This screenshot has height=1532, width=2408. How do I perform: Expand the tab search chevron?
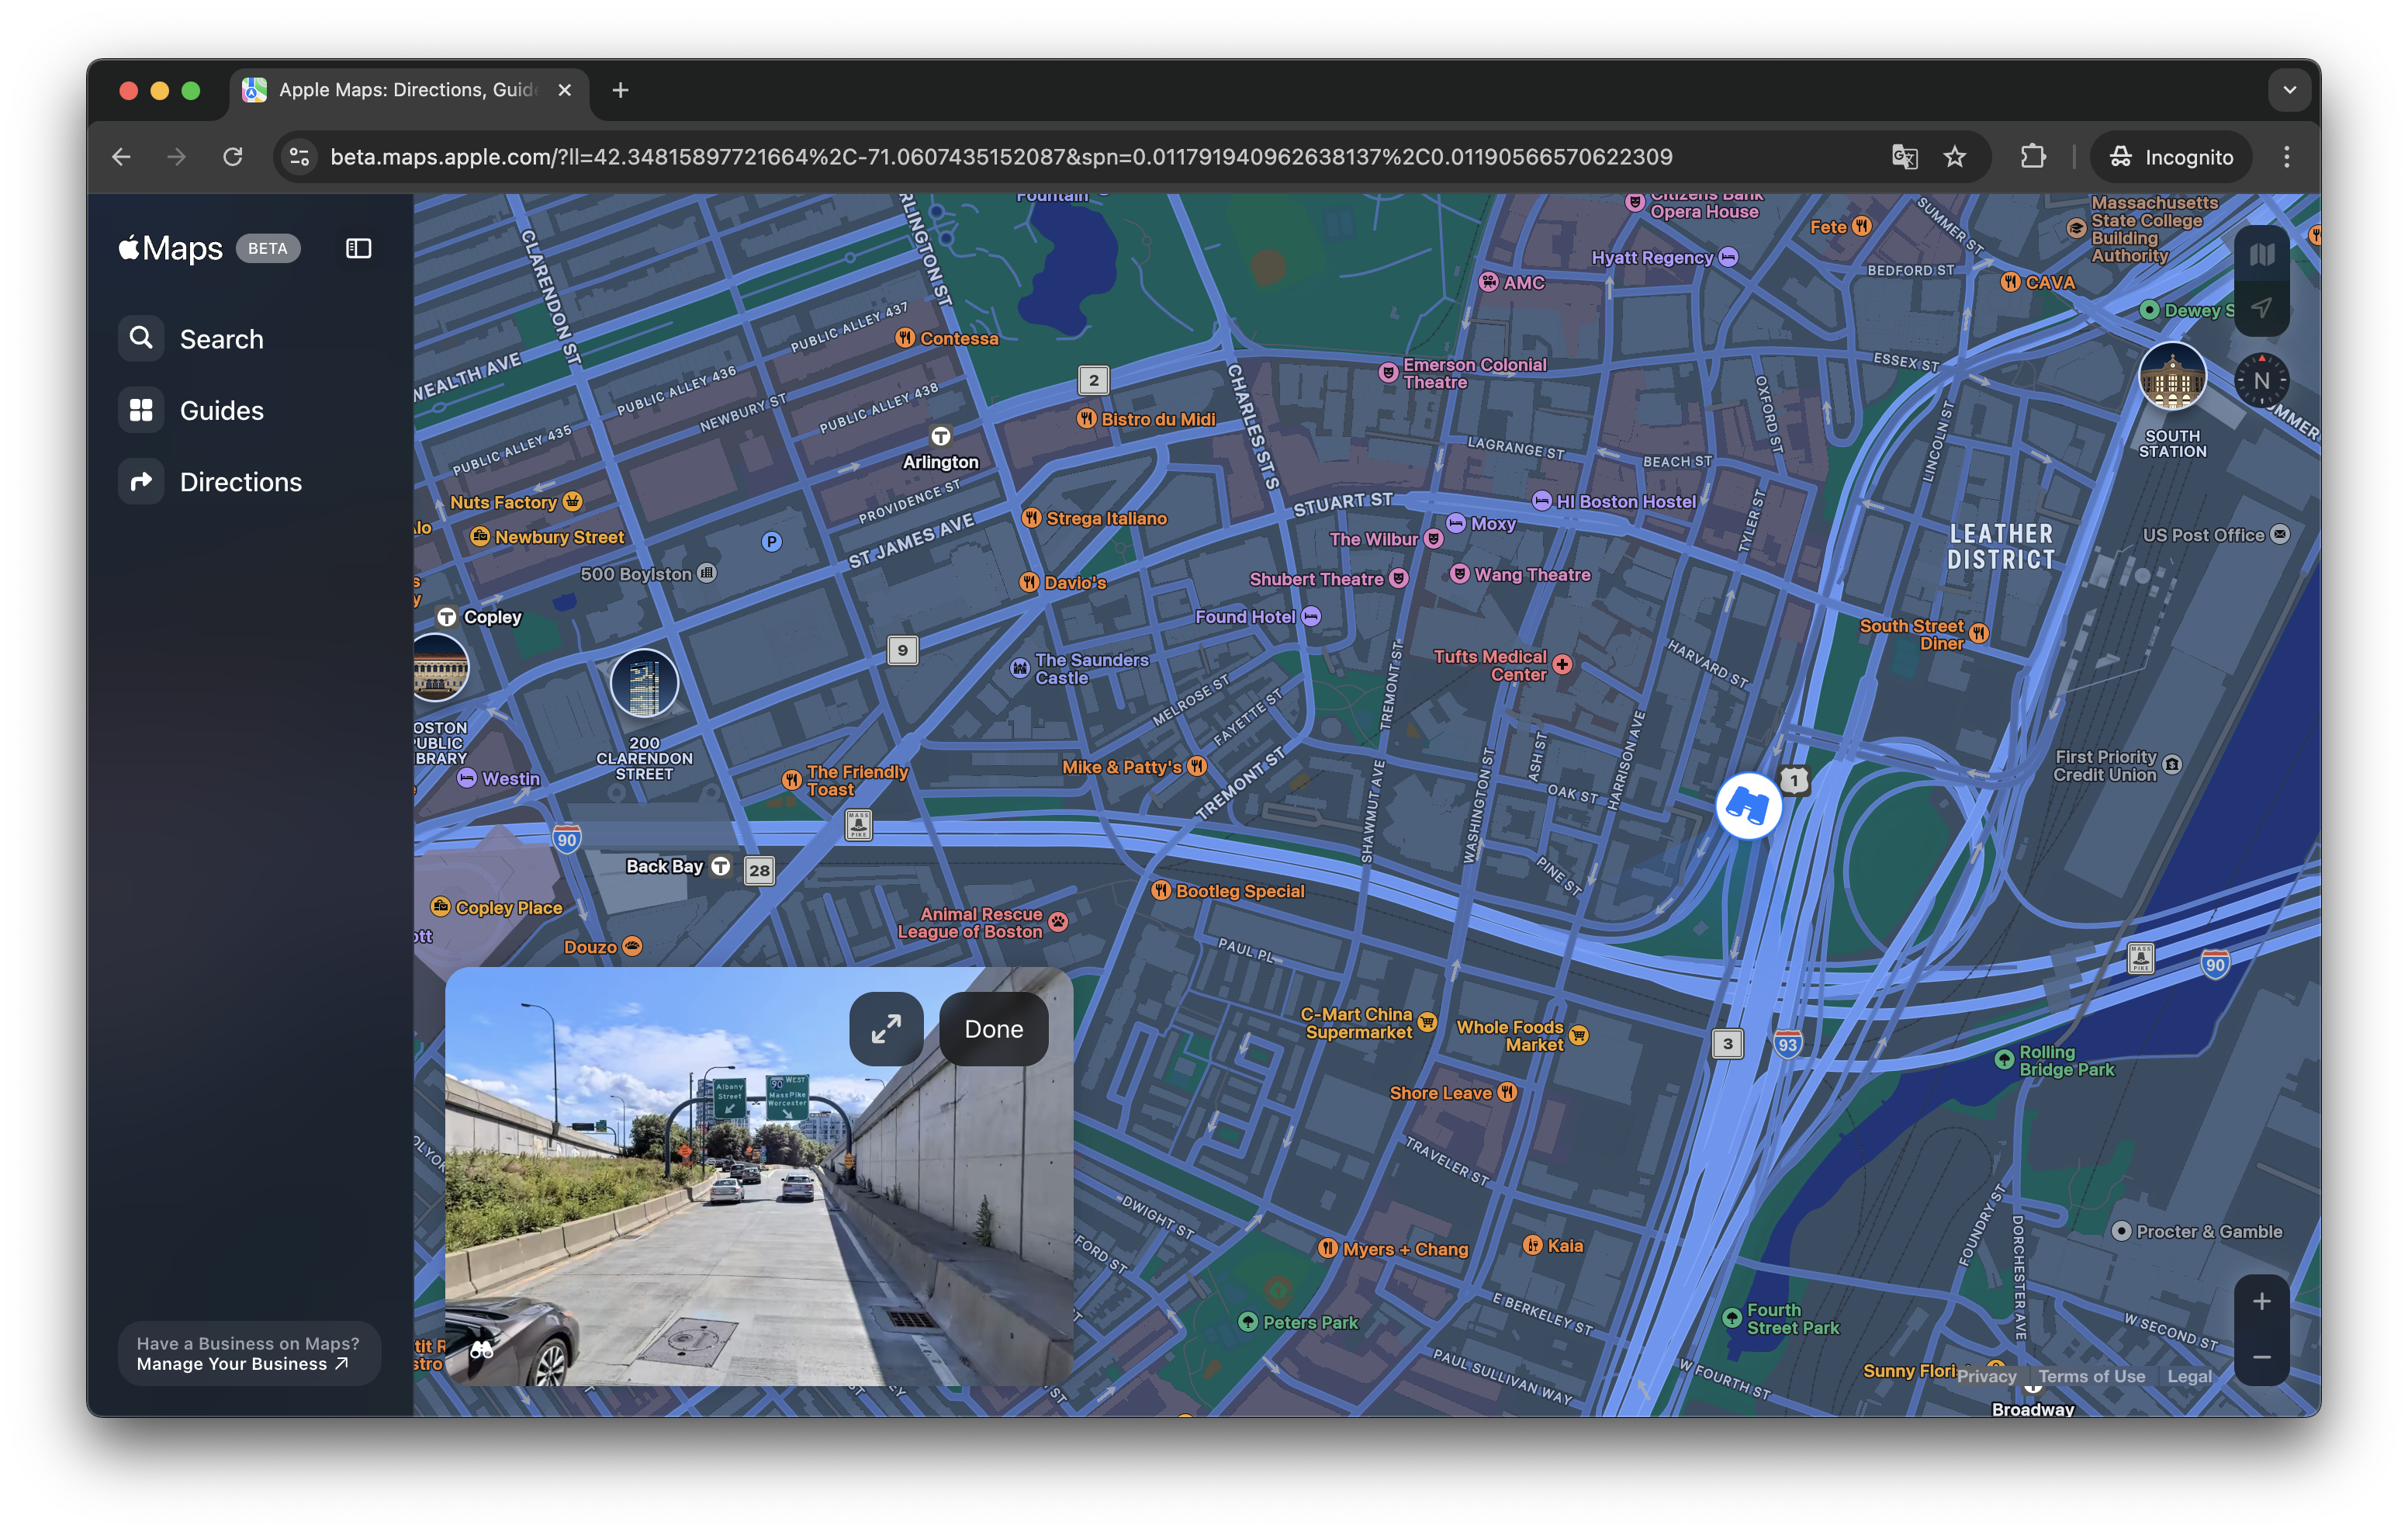tap(2289, 90)
